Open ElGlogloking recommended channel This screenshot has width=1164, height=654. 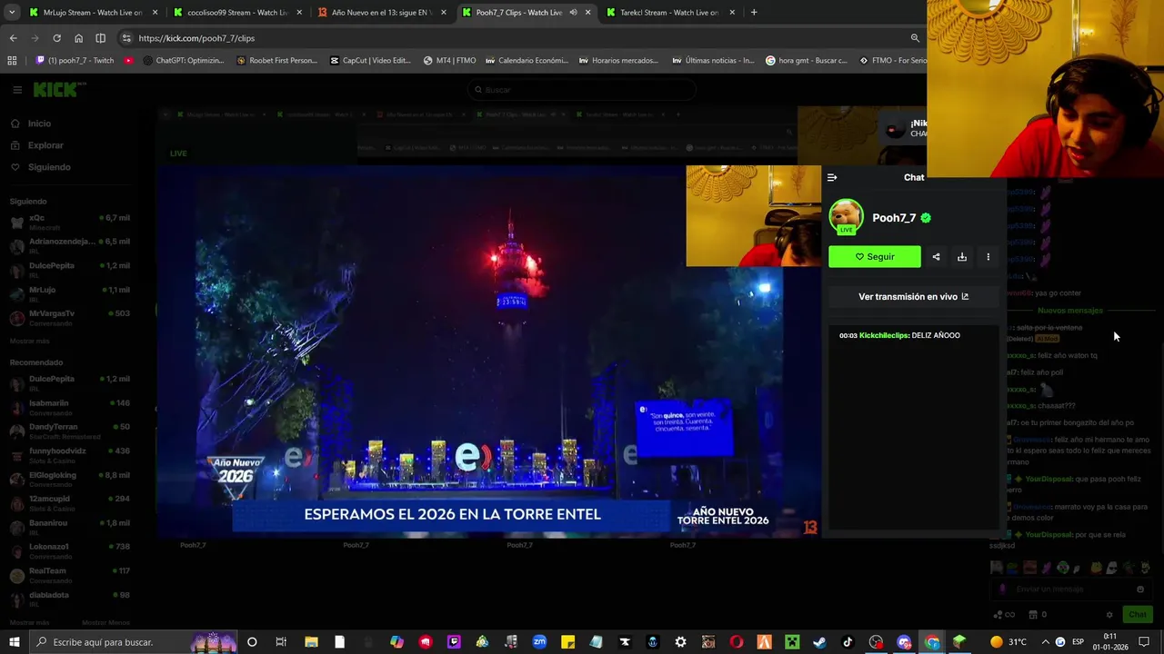(69, 479)
